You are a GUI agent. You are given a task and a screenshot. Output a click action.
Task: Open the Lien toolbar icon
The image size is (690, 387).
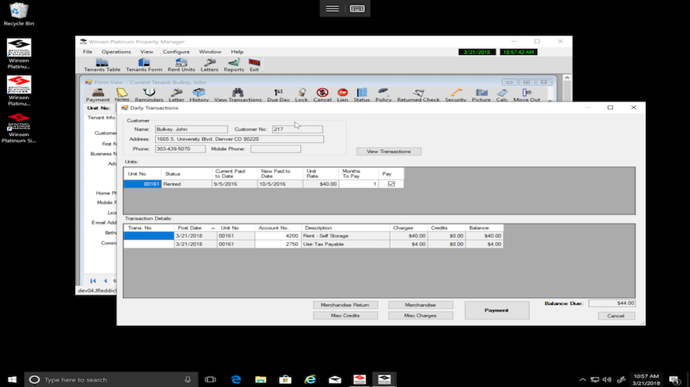tap(343, 95)
